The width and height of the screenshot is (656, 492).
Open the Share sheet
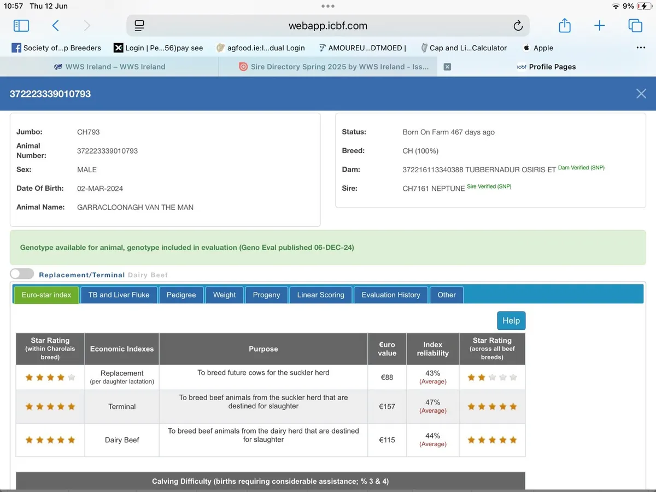pos(565,25)
